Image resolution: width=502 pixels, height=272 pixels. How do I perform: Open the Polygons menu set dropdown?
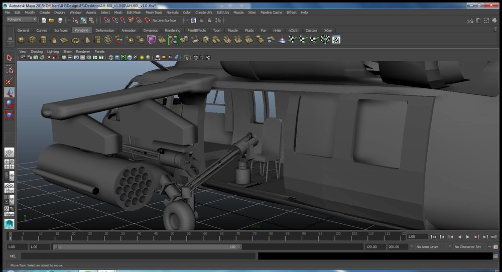22,20
